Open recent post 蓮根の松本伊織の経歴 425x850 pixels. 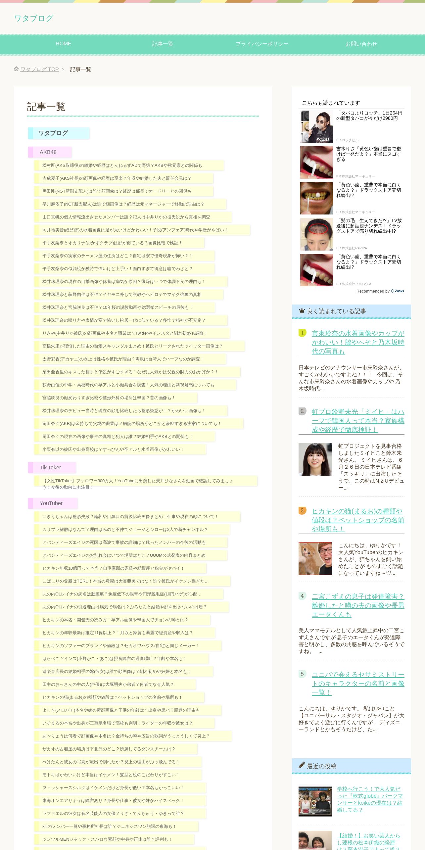pyautogui.click(x=368, y=841)
